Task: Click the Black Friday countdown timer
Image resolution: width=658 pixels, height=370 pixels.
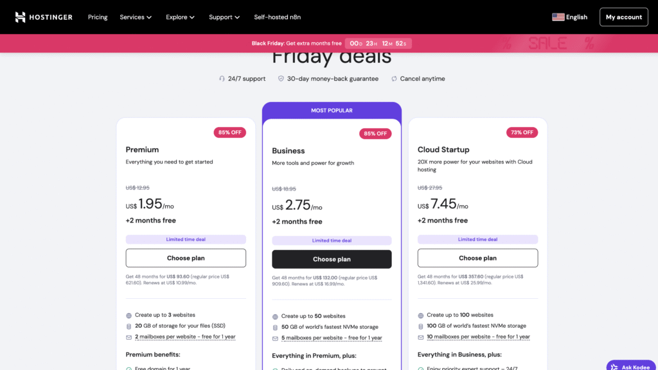Action: (x=378, y=44)
